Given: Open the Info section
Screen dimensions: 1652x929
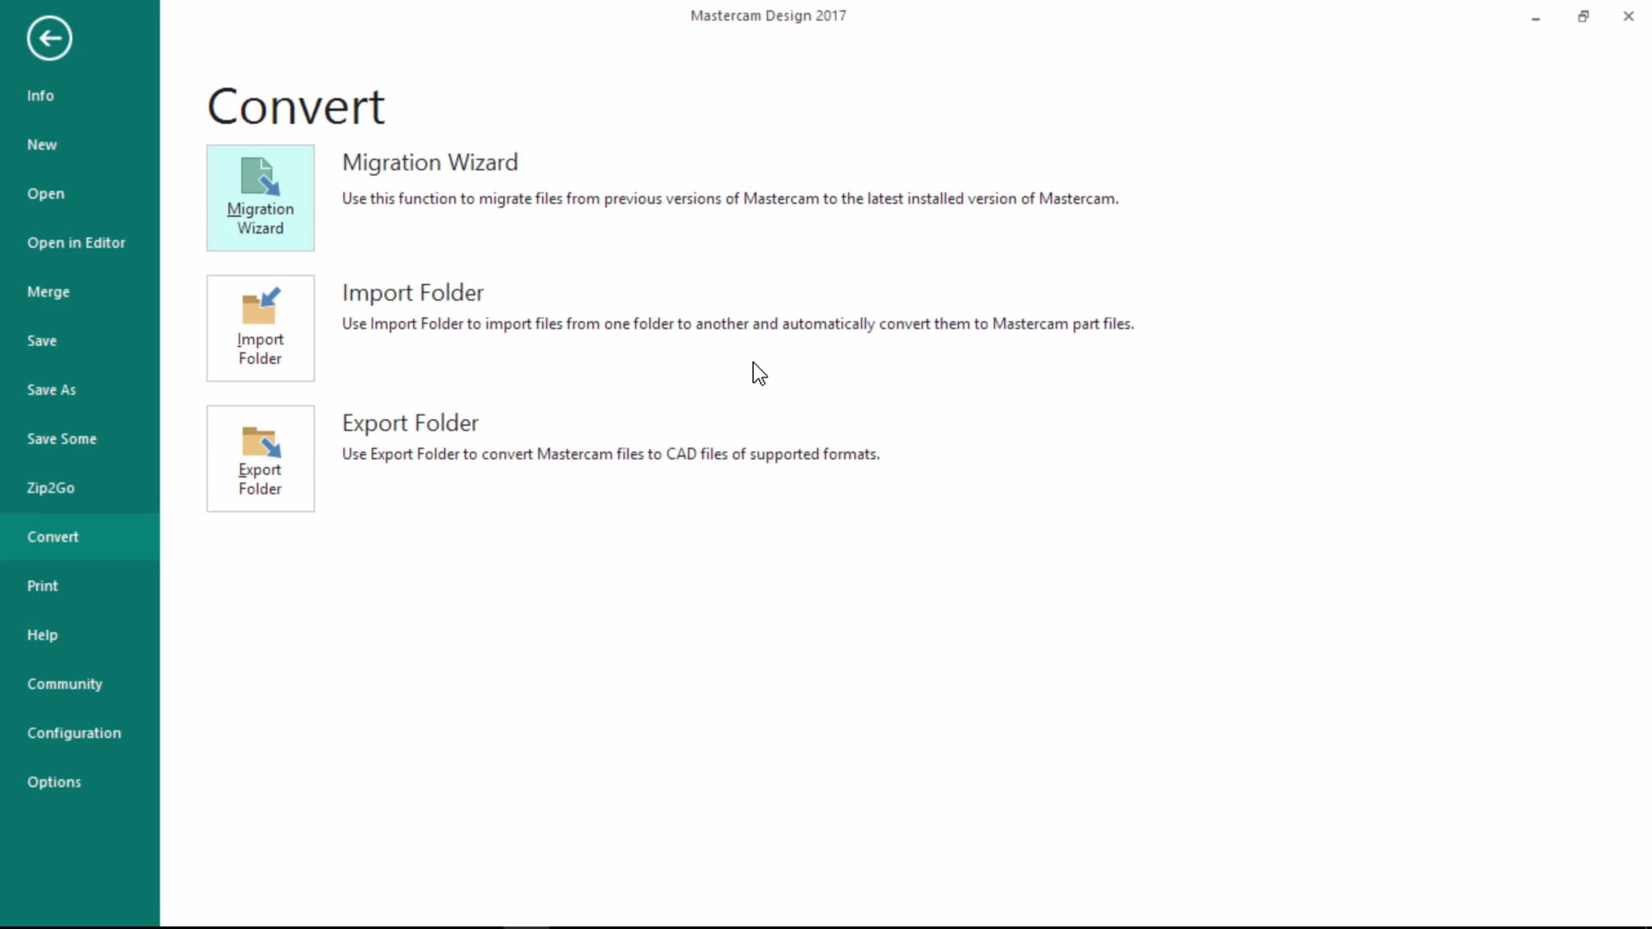Looking at the screenshot, I should pos(40,94).
